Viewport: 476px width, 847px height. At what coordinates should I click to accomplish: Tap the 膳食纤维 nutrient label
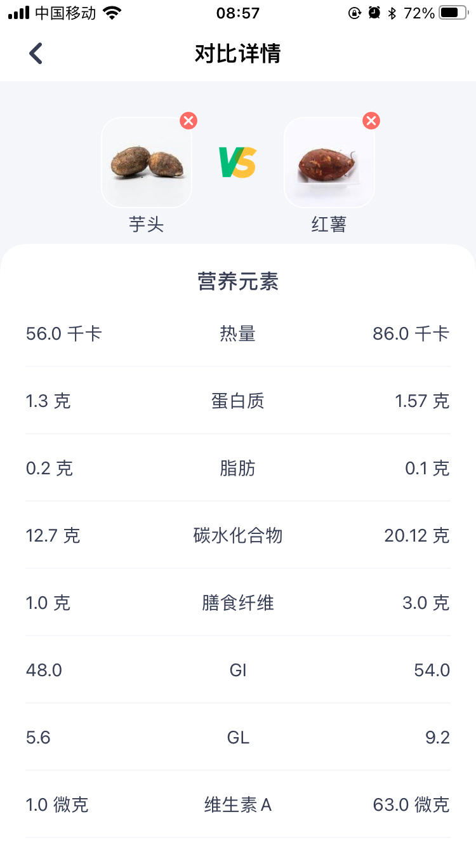coord(237,603)
